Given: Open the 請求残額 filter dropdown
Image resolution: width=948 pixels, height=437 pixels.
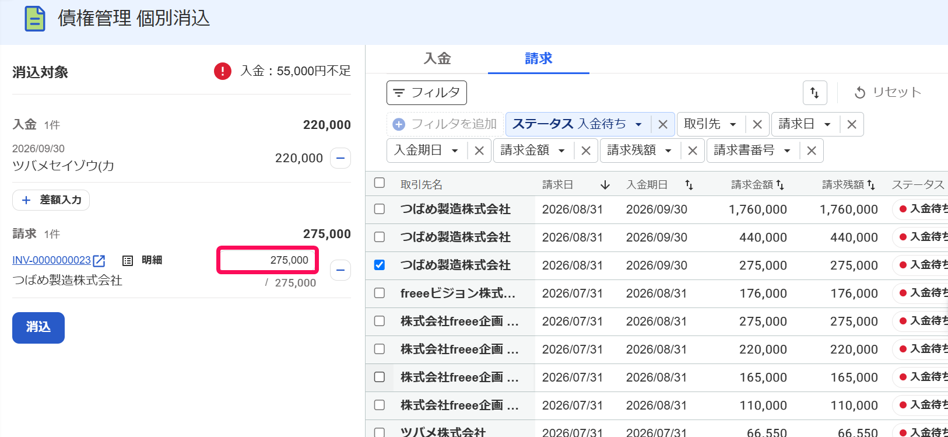Looking at the screenshot, I should point(640,151).
